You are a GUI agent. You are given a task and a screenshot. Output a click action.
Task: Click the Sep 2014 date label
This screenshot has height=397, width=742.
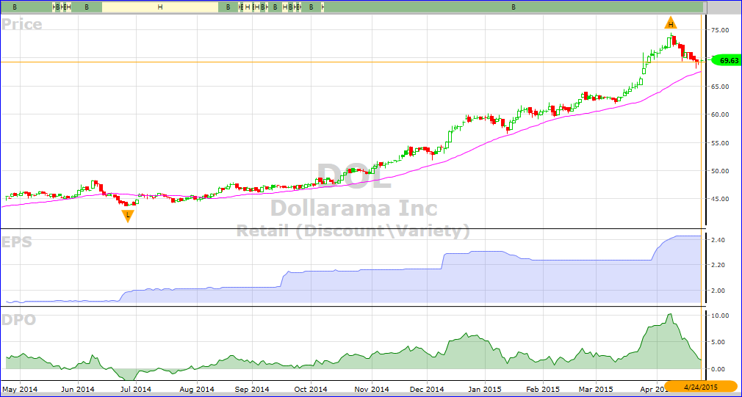coord(252,390)
